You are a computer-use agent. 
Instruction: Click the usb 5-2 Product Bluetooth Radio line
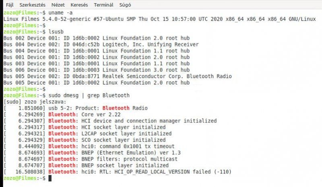pos(76,108)
